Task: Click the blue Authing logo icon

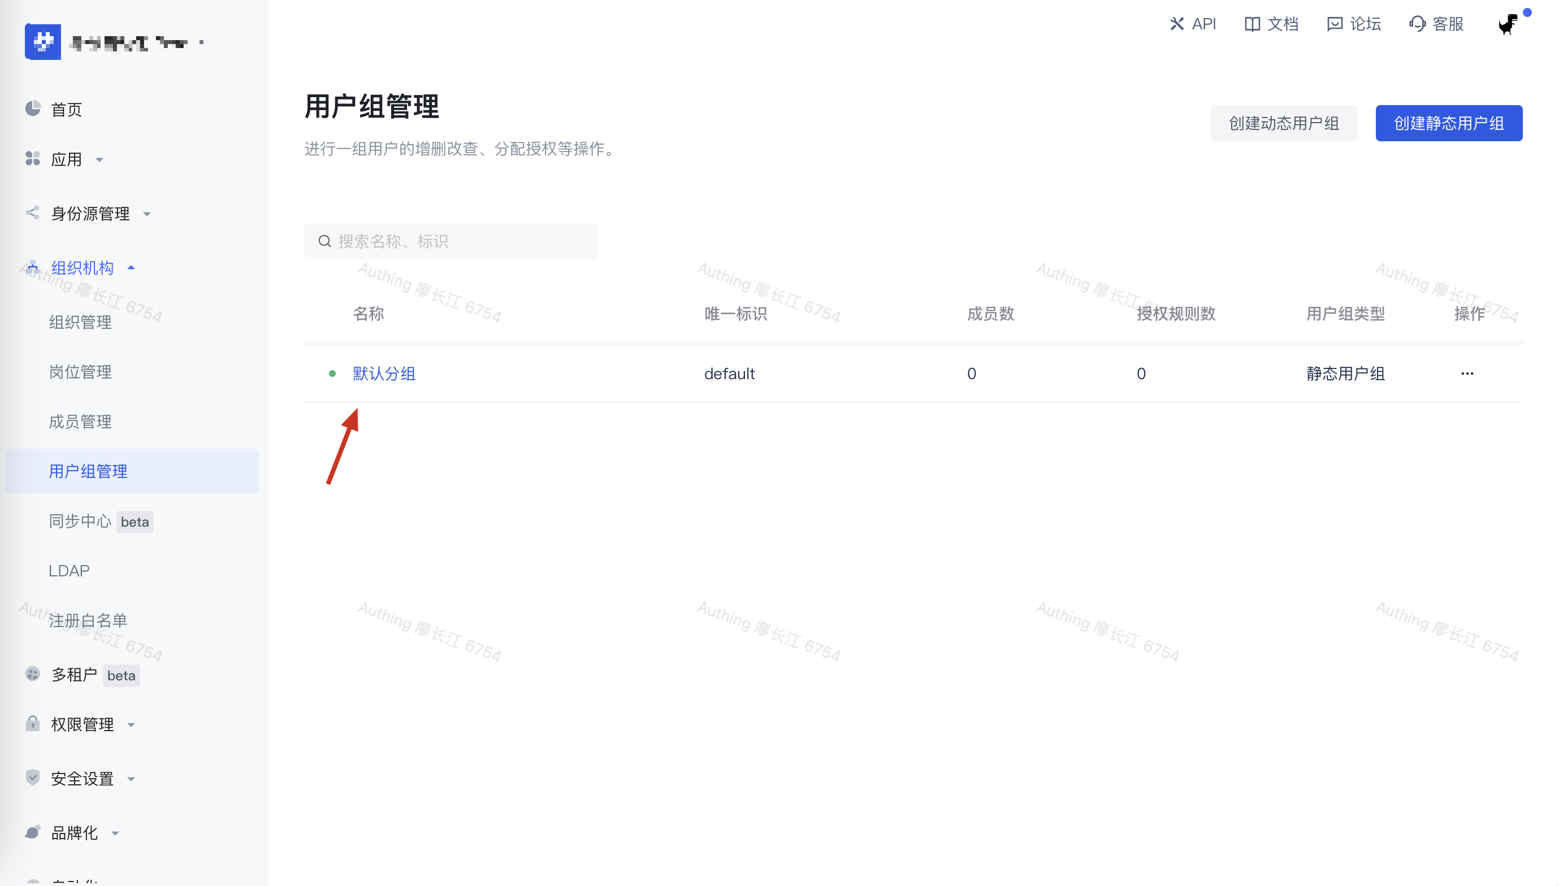Action: coord(42,42)
